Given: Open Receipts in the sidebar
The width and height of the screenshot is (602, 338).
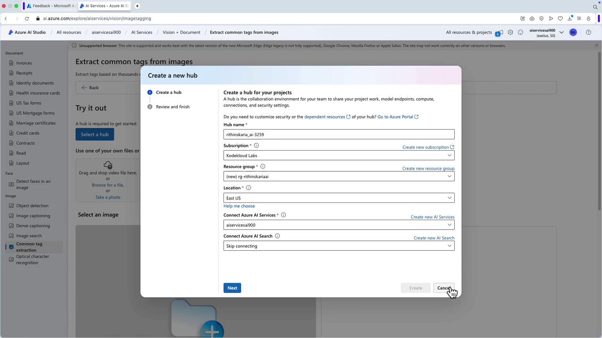Looking at the screenshot, I should tap(24, 73).
